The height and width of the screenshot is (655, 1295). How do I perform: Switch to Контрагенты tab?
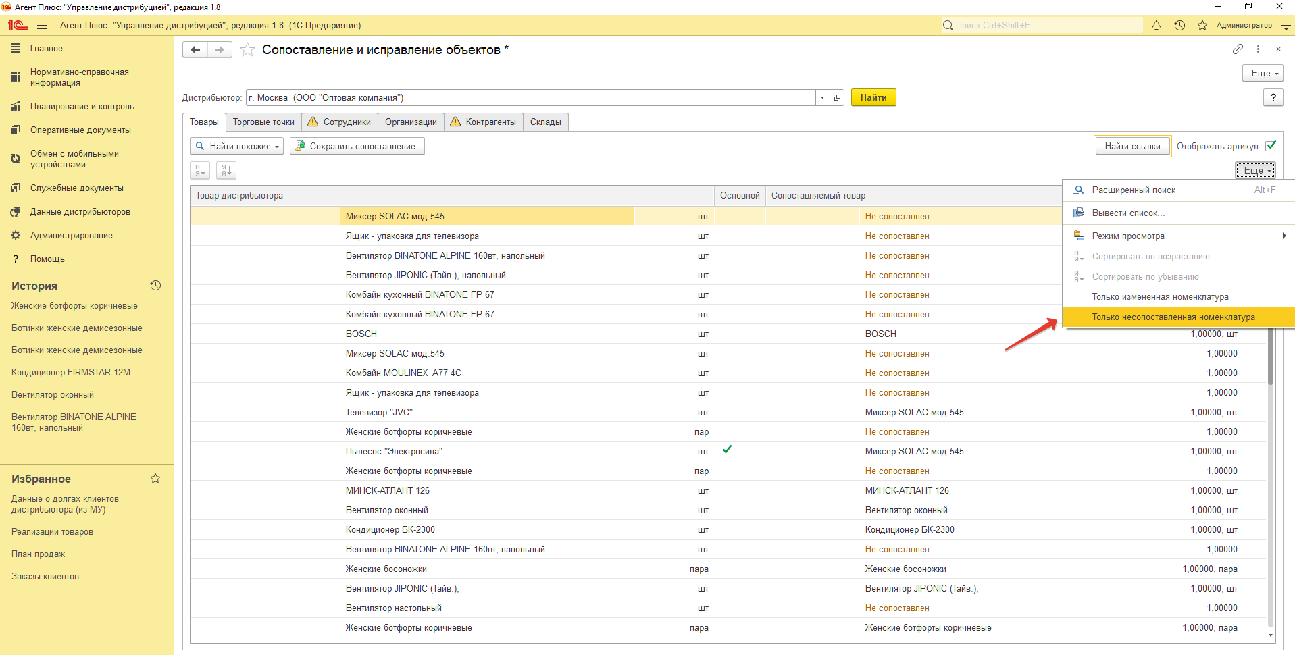pyautogui.click(x=484, y=122)
